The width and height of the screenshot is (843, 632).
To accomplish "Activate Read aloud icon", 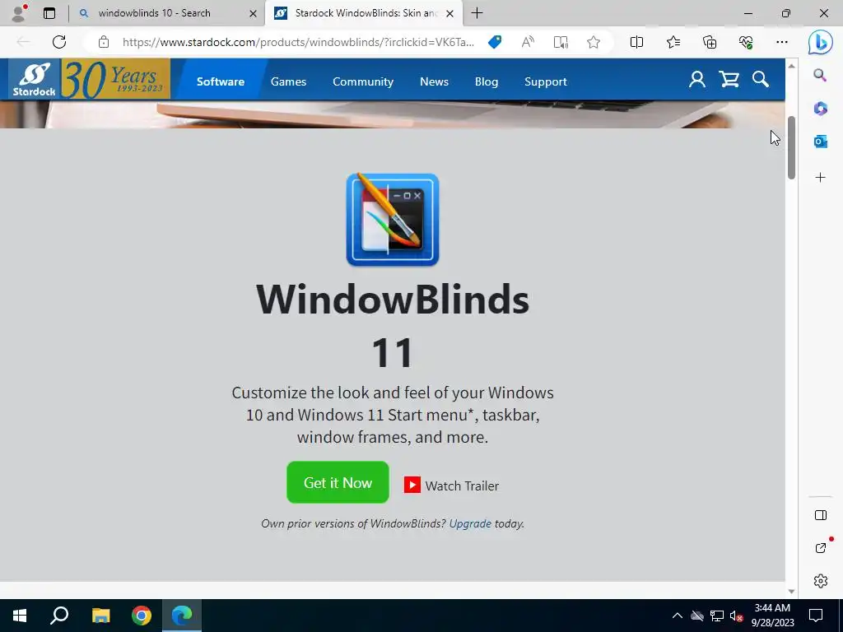I will pyautogui.click(x=528, y=42).
